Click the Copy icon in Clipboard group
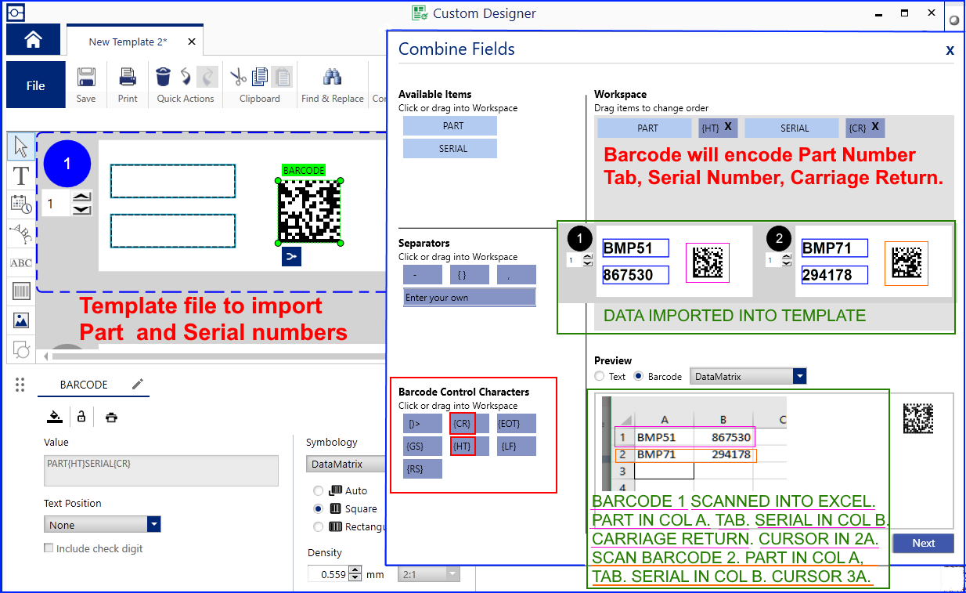Viewport: 966px width, 593px height. (x=260, y=77)
